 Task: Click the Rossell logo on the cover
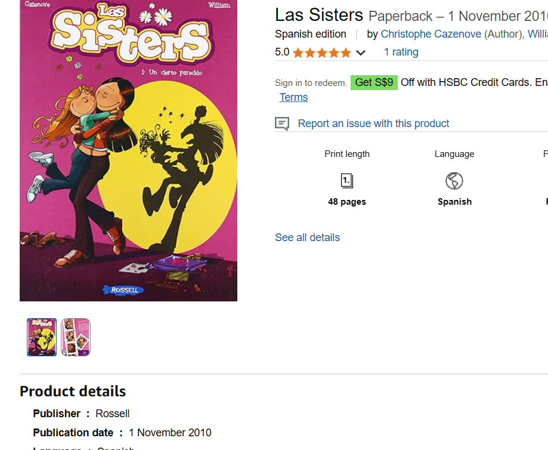(123, 290)
